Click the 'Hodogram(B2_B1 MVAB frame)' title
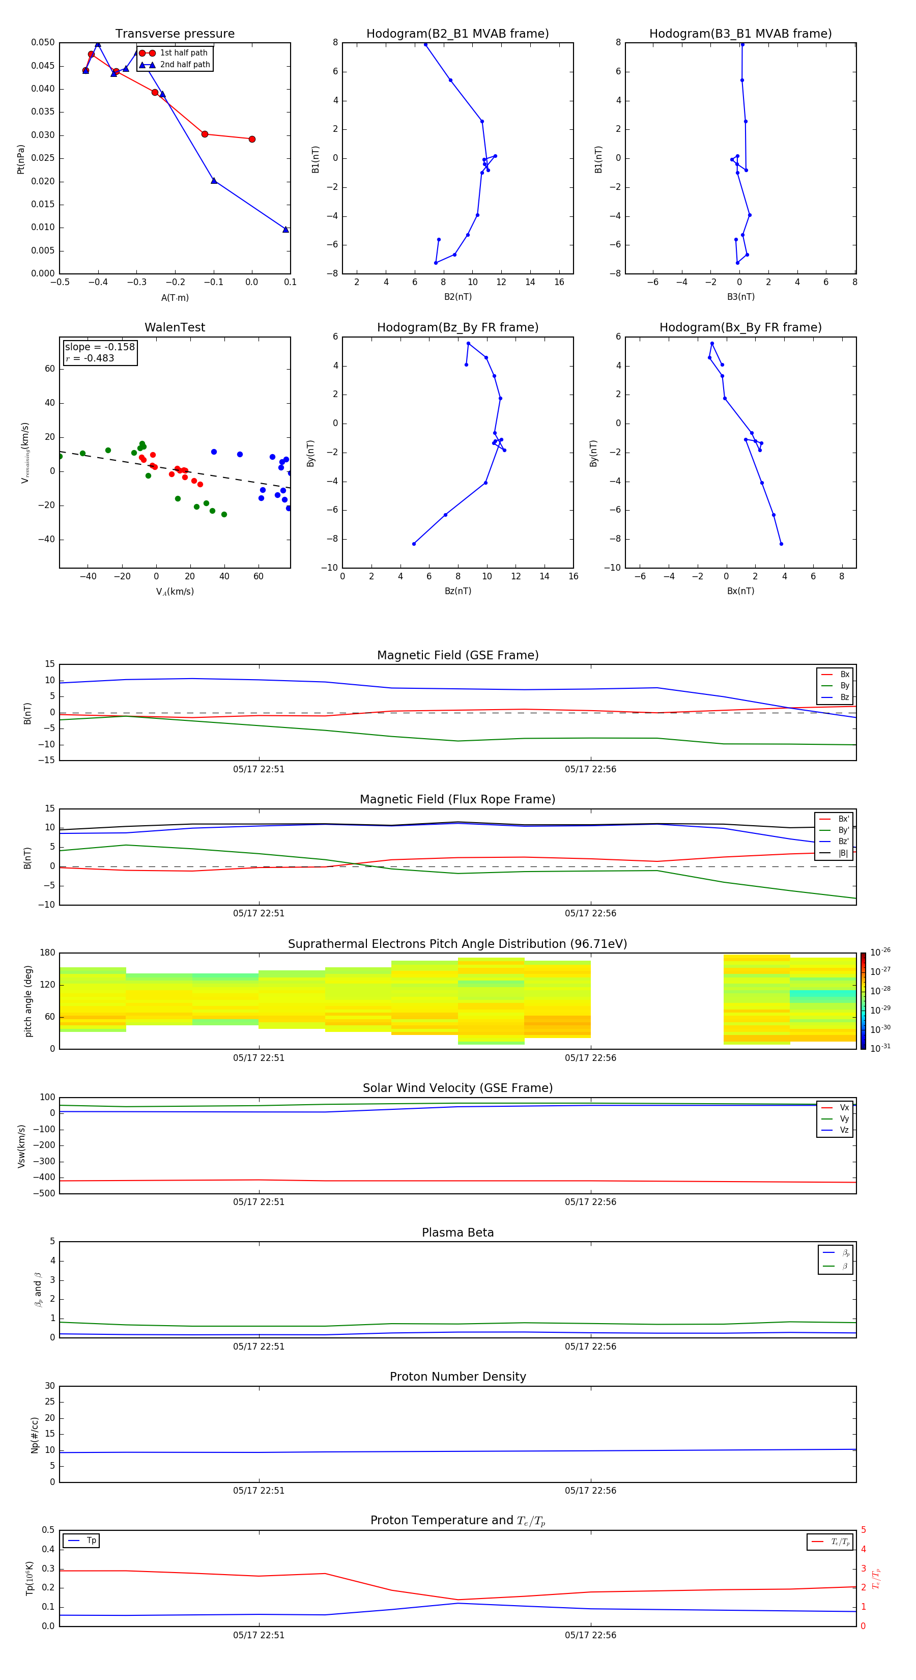 click(457, 34)
